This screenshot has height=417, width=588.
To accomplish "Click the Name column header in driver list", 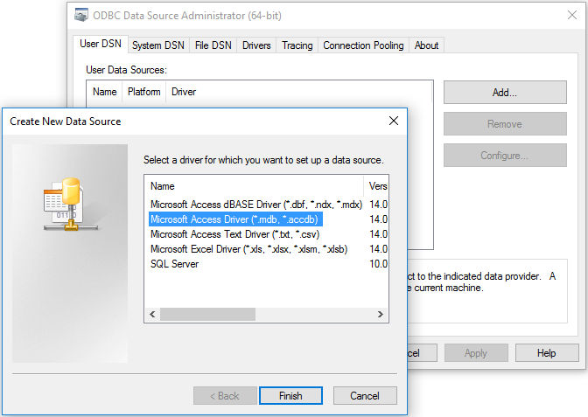I will [x=254, y=186].
